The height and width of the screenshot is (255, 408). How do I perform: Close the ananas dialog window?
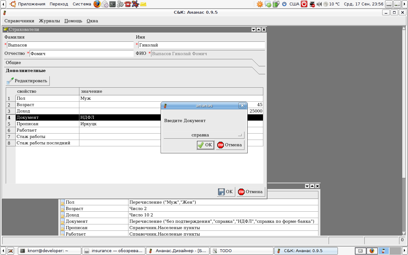coord(242,106)
